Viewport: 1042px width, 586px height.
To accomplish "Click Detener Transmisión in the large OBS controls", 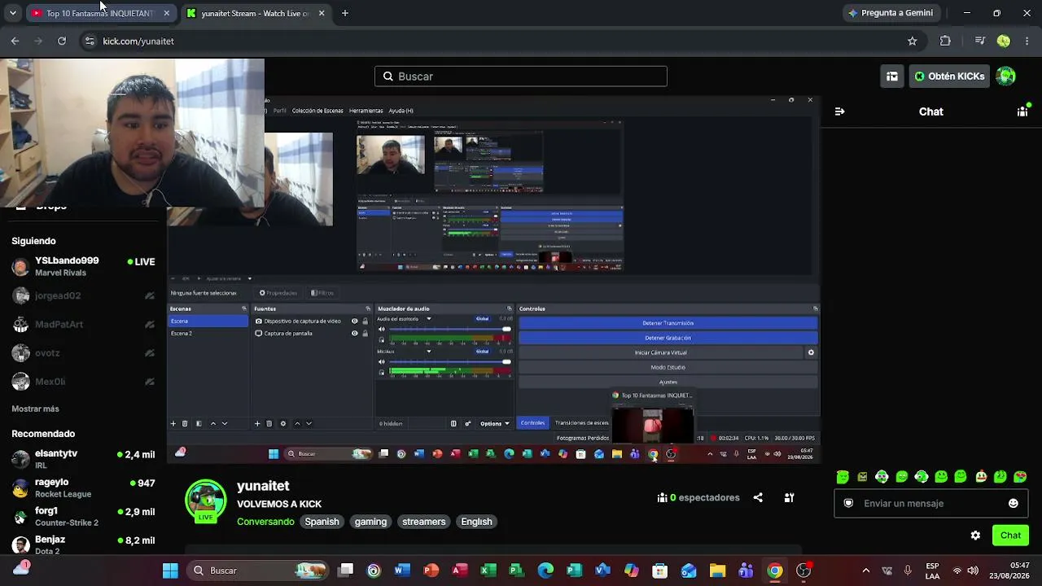I will 668,323.
